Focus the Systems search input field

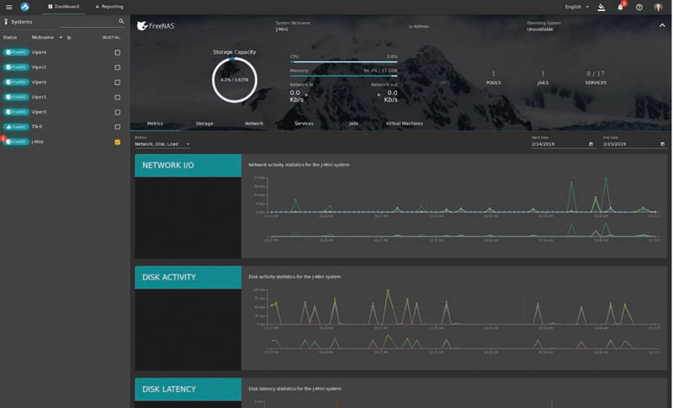88,21
